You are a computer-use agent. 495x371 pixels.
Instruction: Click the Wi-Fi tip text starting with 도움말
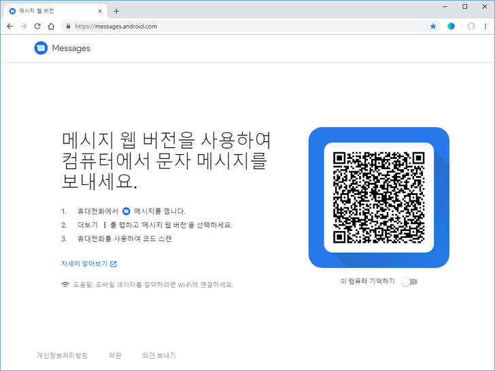coord(154,285)
